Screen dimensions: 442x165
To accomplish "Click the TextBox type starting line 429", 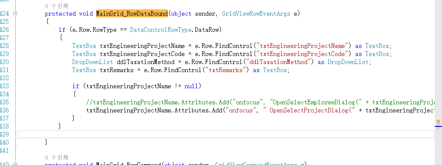I will [x=84, y=54].
